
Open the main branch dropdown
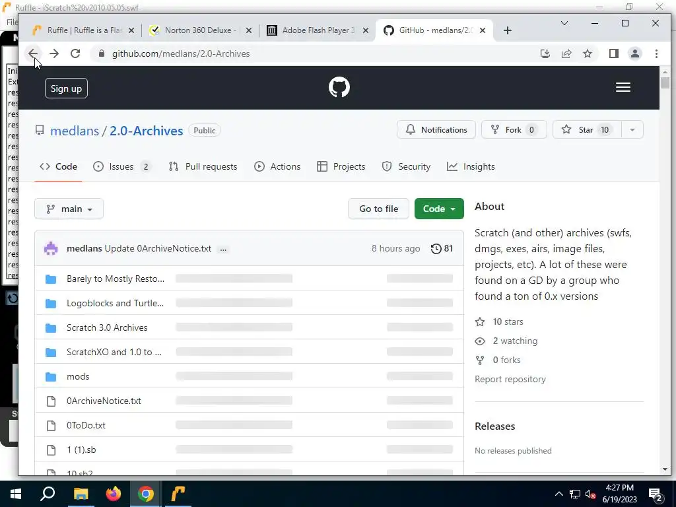pyautogui.click(x=69, y=209)
